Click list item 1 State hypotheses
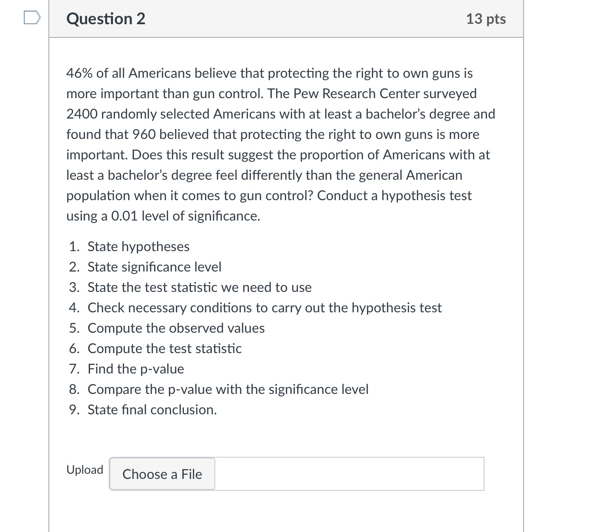The image size is (603, 532). click(x=138, y=246)
